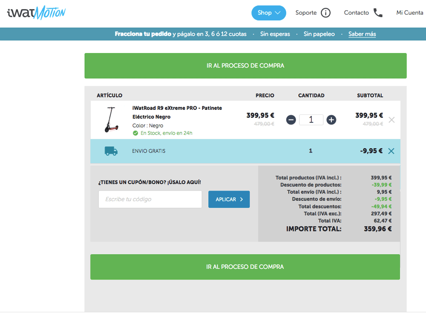Select the 'Total productos (IVA incl.) :' label
Screen dimensions: 426x319
pyautogui.click(x=308, y=178)
